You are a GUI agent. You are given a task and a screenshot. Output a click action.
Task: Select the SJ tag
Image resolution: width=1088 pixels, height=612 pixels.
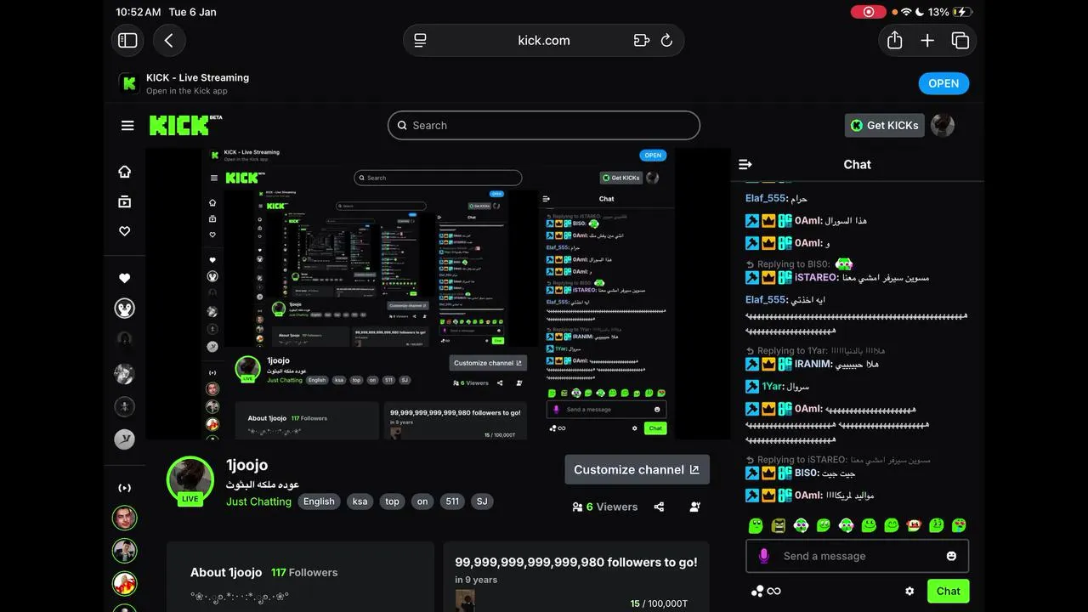pos(482,501)
